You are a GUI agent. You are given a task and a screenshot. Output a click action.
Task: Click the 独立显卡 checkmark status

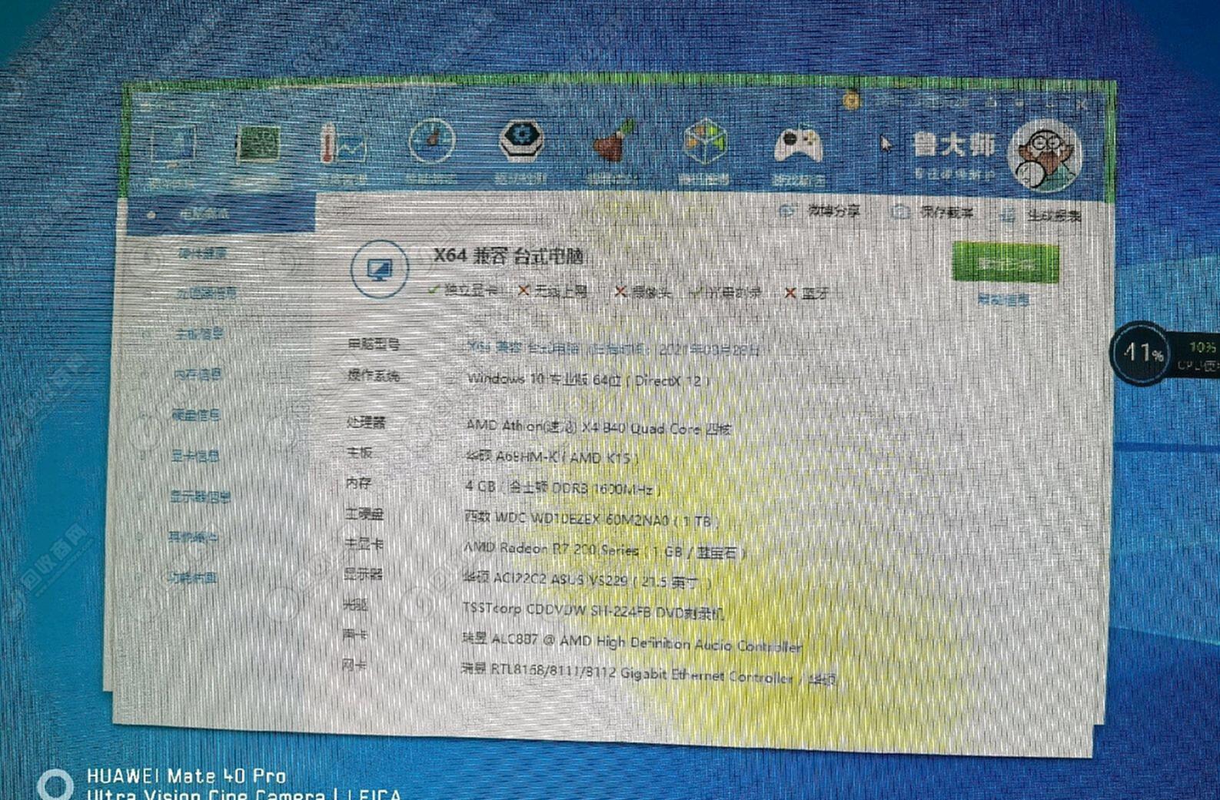(465, 290)
